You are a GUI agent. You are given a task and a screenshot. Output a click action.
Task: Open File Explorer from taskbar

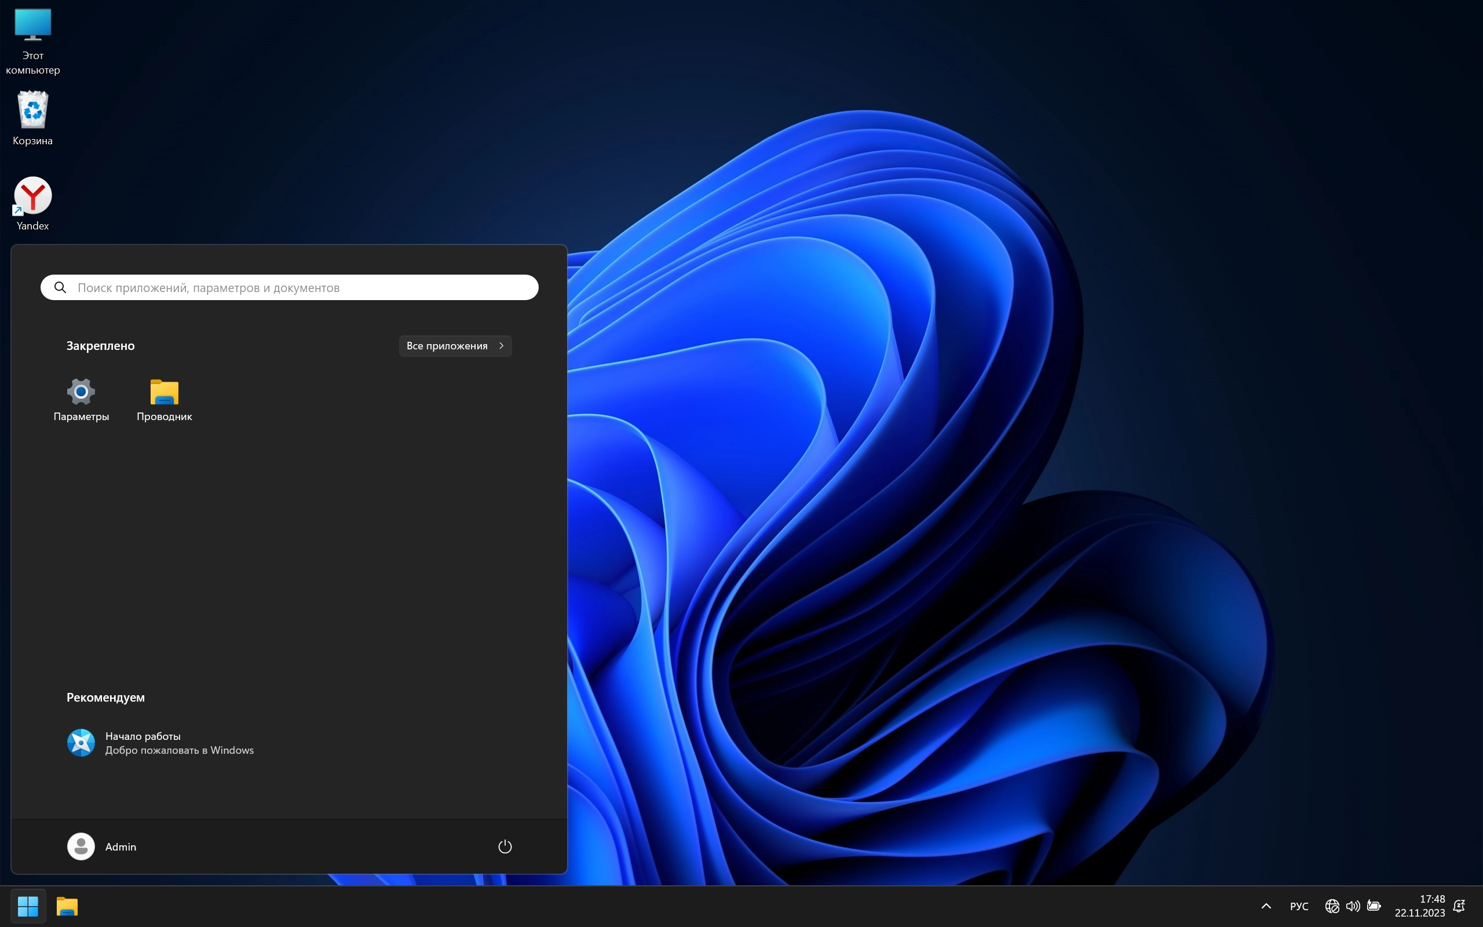point(67,906)
